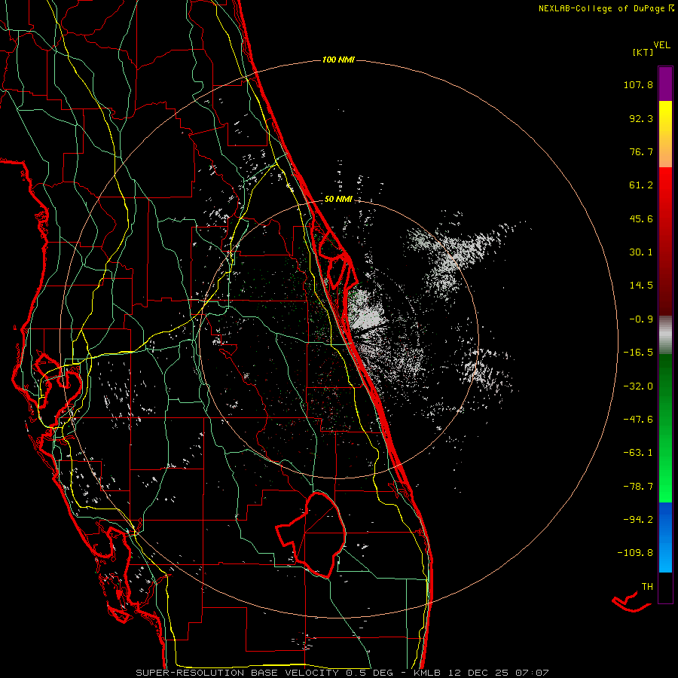The width and height of the screenshot is (678, 678).
Task: Click the Lake Okeechobee outline on map
Action: 310,534
